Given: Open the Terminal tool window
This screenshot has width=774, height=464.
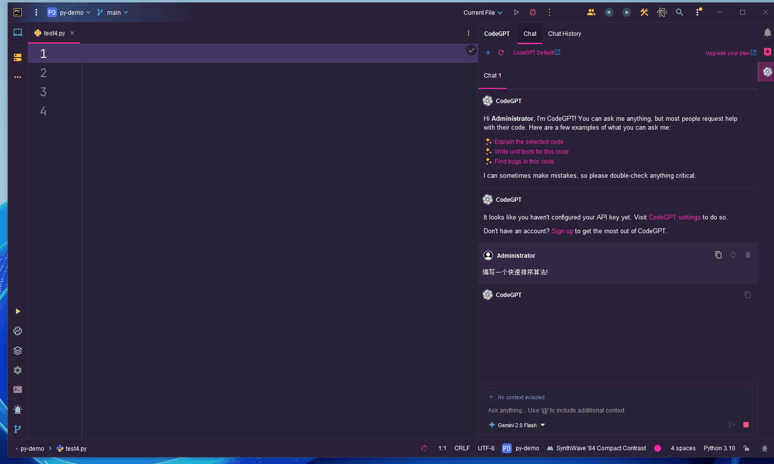Looking at the screenshot, I should pos(18,390).
